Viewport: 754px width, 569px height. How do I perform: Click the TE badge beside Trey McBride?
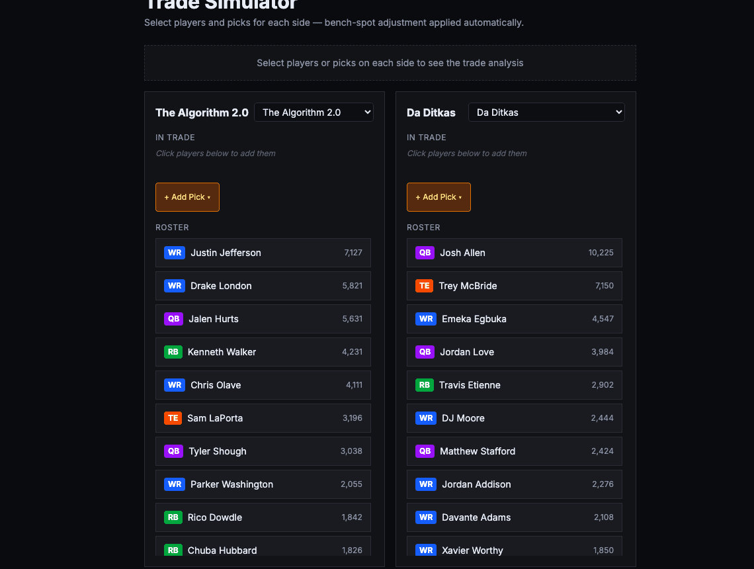424,286
